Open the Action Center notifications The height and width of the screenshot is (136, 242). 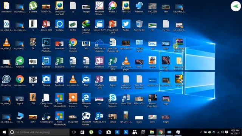[x=226, y=132]
